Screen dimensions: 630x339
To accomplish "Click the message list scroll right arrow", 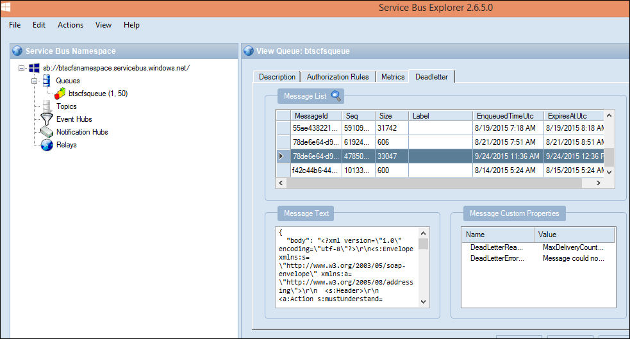I will tap(599, 183).
